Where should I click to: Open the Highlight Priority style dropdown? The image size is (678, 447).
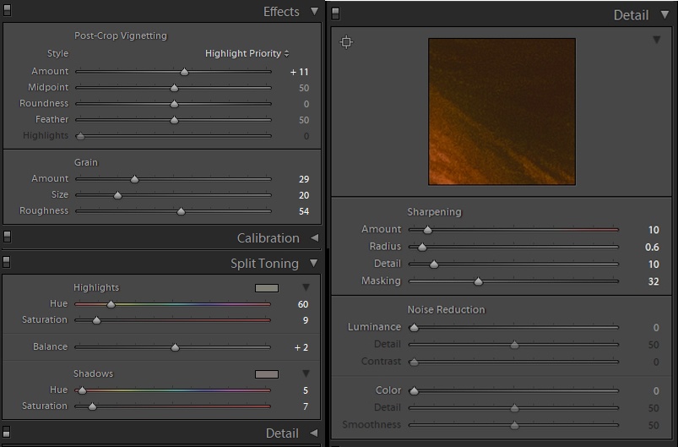[x=247, y=54]
